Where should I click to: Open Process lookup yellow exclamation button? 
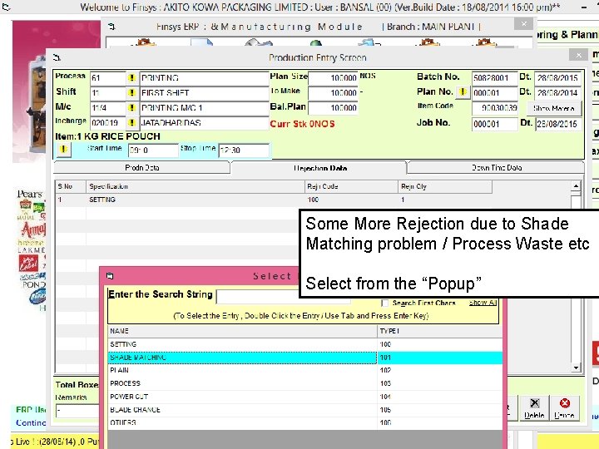(x=131, y=78)
